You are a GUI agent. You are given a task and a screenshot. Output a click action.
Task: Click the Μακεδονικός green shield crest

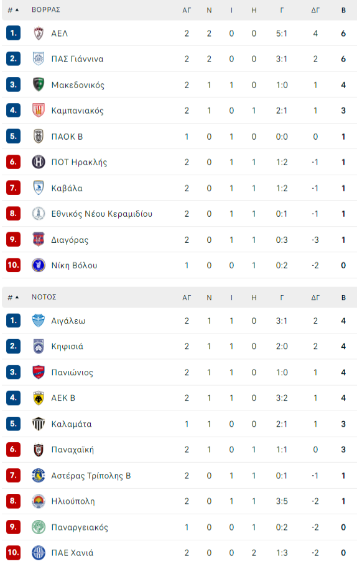tap(39, 84)
